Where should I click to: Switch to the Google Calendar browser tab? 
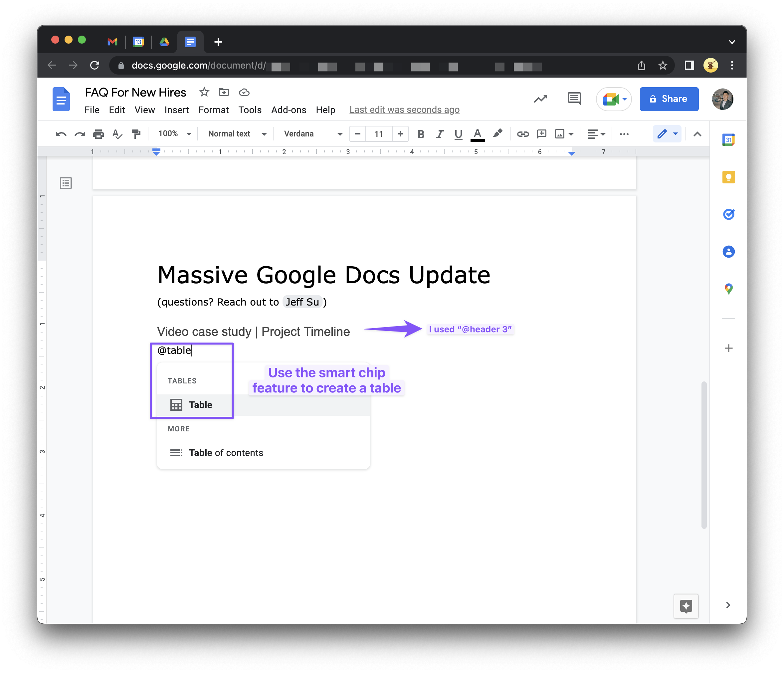(138, 42)
